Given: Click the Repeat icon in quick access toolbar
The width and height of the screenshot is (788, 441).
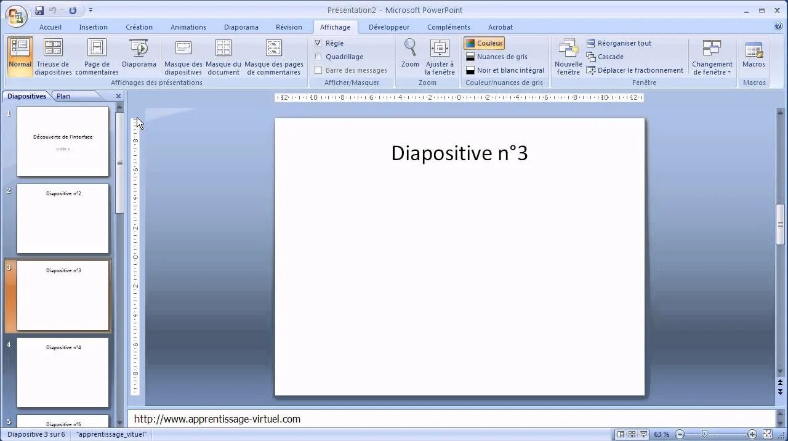Looking at the screenshot, I should [x=73, y=10].
